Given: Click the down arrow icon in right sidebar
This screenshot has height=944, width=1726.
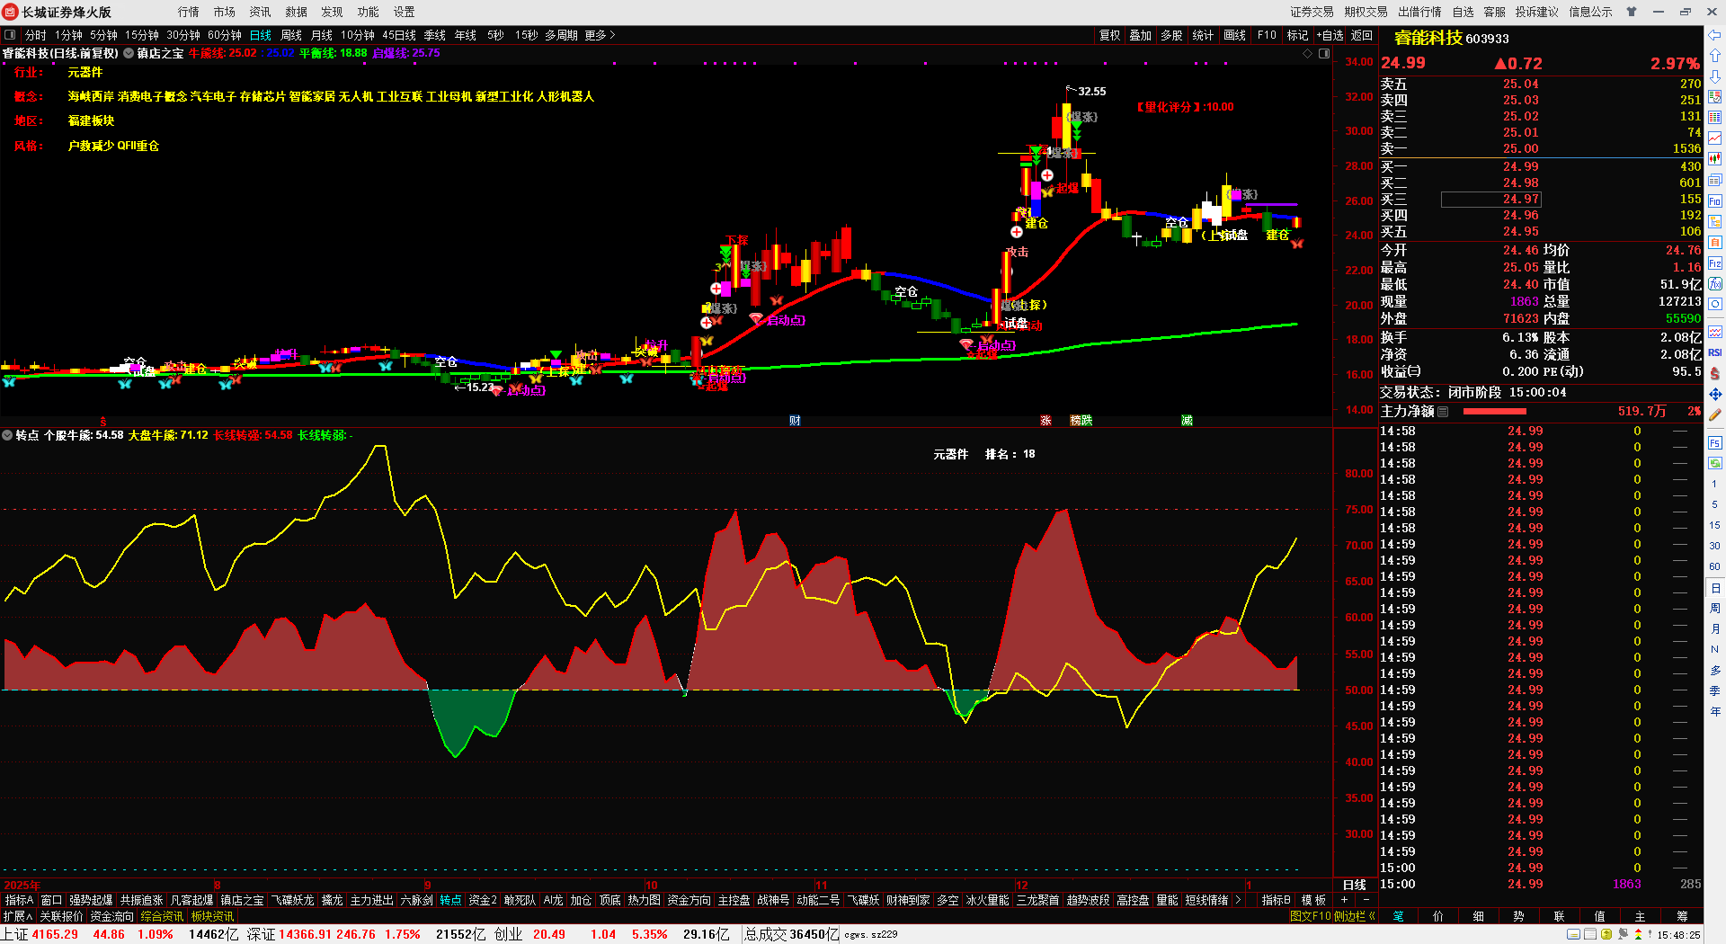Looking at the screenshot, I should tap(1715, 76).
